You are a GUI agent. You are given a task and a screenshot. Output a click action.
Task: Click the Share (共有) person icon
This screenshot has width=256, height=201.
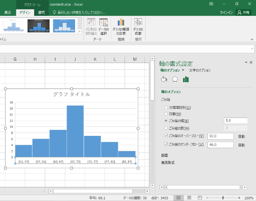pos(239,12)
